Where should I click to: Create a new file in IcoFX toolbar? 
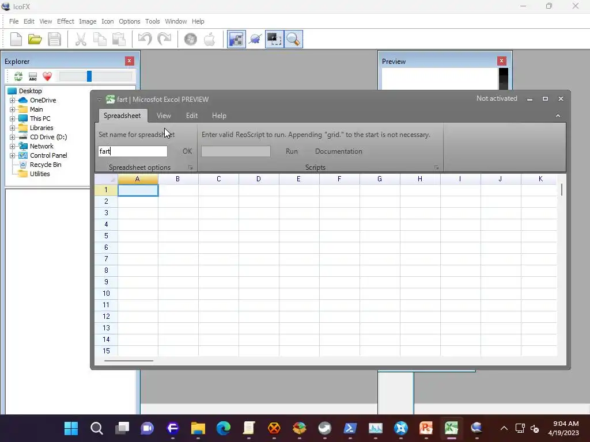[x=16, y=39]
